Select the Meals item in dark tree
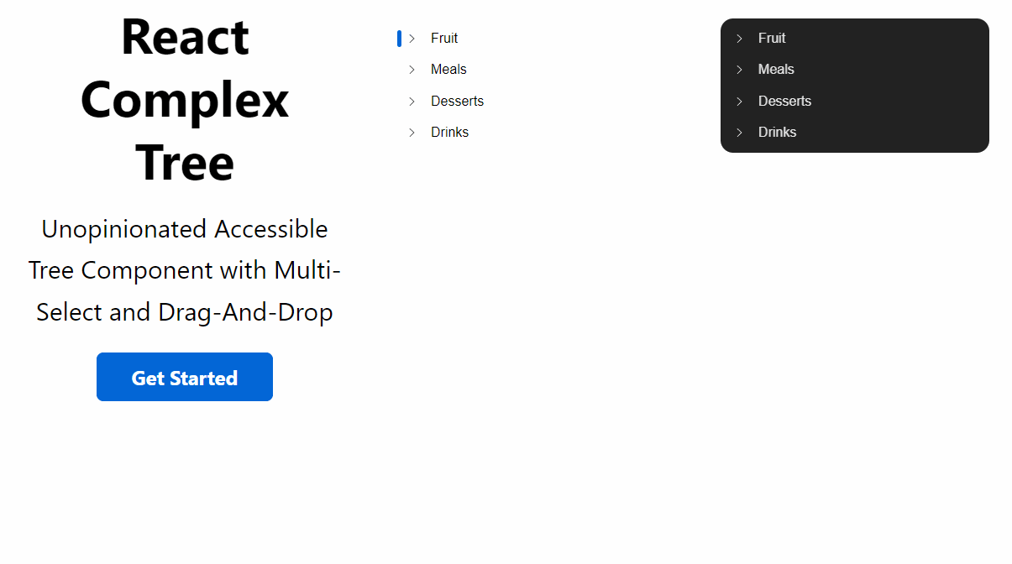Screen dimensions: 1012x564 click(776, 70)
